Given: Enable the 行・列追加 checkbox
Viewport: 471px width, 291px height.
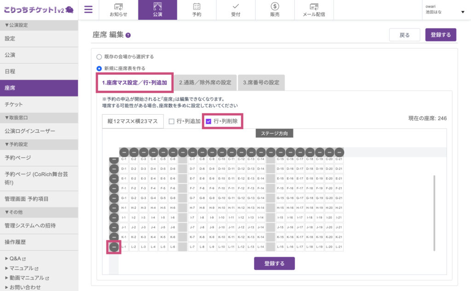Looking at the screenshot, I should (172, 121).
